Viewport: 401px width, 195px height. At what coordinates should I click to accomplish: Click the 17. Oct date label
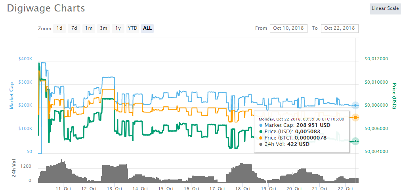217,189
